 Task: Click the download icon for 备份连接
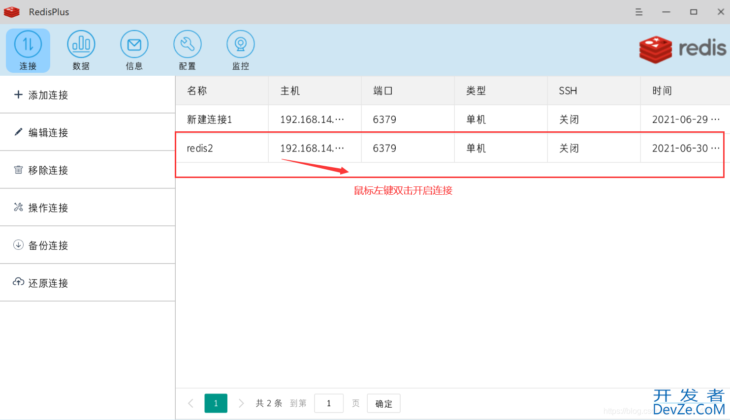tap(18, 245)
